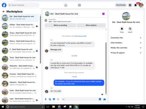Screen dimensions: 146x109
Task: Click the taskbar volume icon
Action: 132,107
